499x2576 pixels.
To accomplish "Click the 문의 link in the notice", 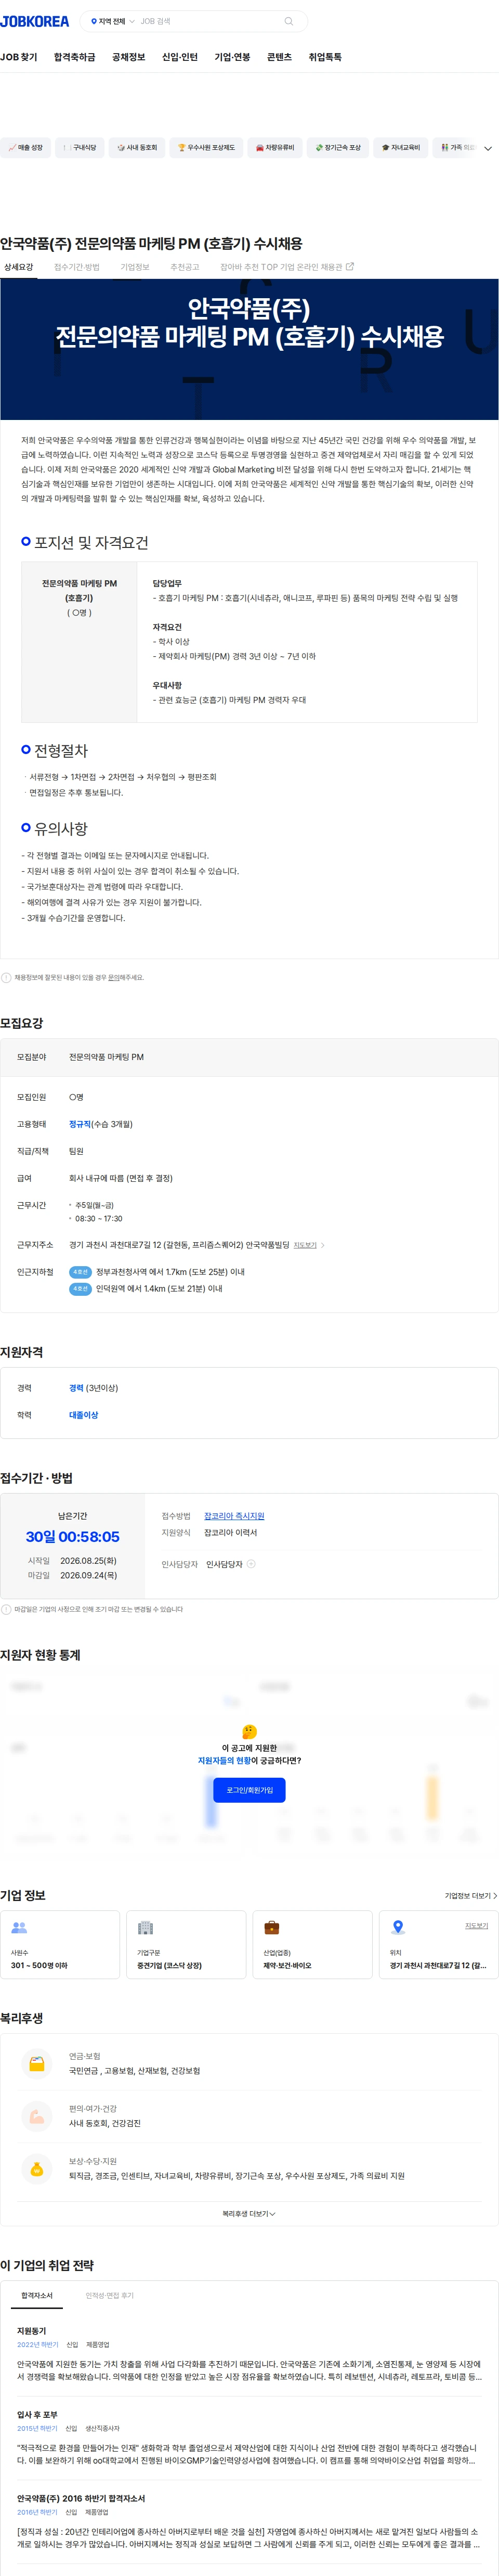I will tap(113, 978).
